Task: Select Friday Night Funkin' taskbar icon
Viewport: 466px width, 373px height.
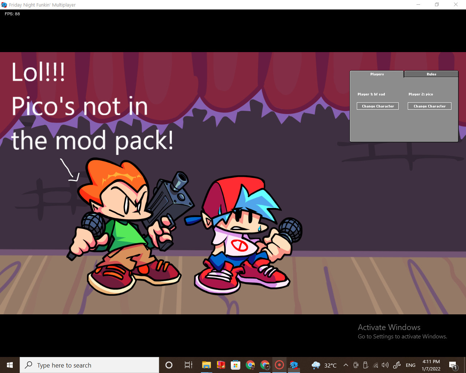Action: coord(294,365)
